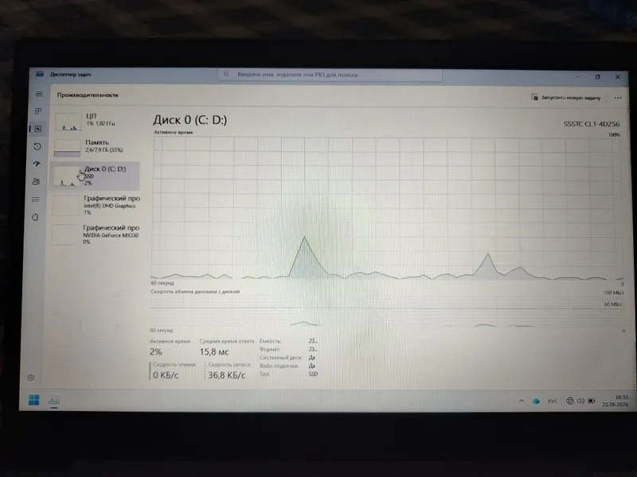Show hidden tray icons chevron

(522, 401)
